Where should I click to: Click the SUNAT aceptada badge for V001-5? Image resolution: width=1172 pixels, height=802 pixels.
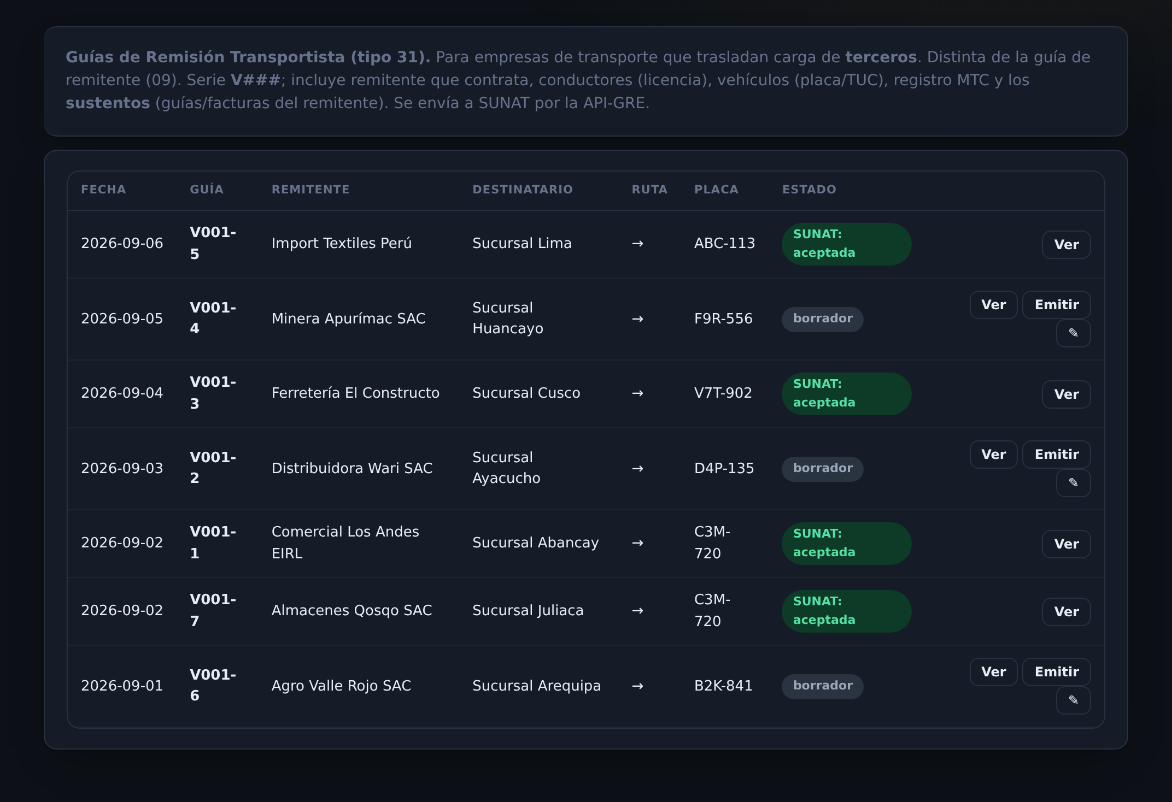(846, 244)
